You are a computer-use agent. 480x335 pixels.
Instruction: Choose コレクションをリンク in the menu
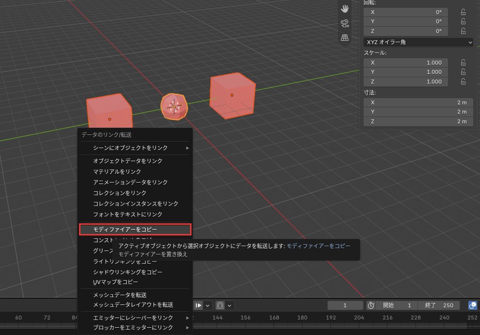click(135, 193)
